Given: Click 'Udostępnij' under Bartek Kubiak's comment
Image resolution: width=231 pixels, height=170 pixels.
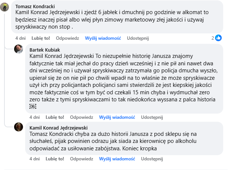Looking at the screenshot, I should click(x=152, y=117).
